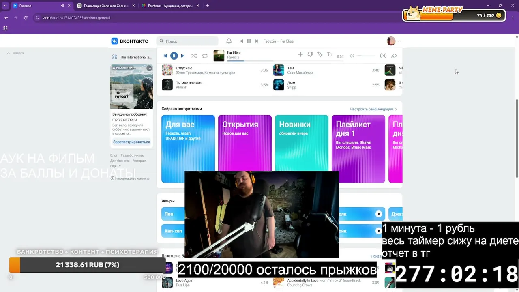519x292 pixels.
Task: Mute the player volume
Action: [x=352, y=56]
